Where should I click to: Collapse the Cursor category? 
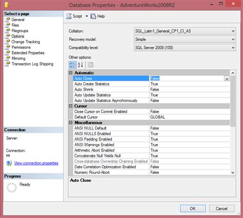(x=71, y=106)
